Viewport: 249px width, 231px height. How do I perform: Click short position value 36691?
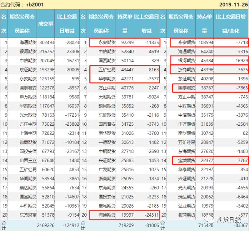[207, 106]
